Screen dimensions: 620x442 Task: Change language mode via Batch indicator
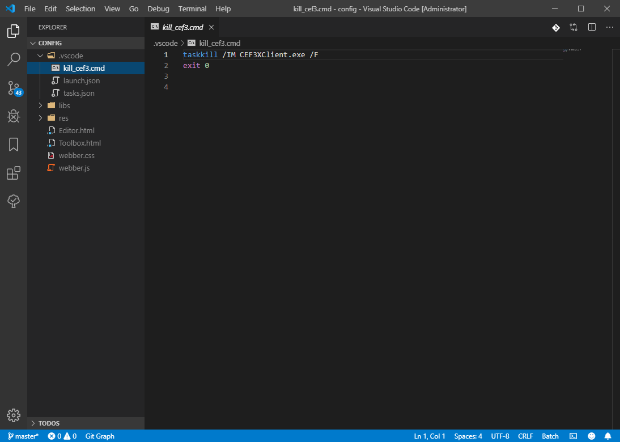point(550,436)
